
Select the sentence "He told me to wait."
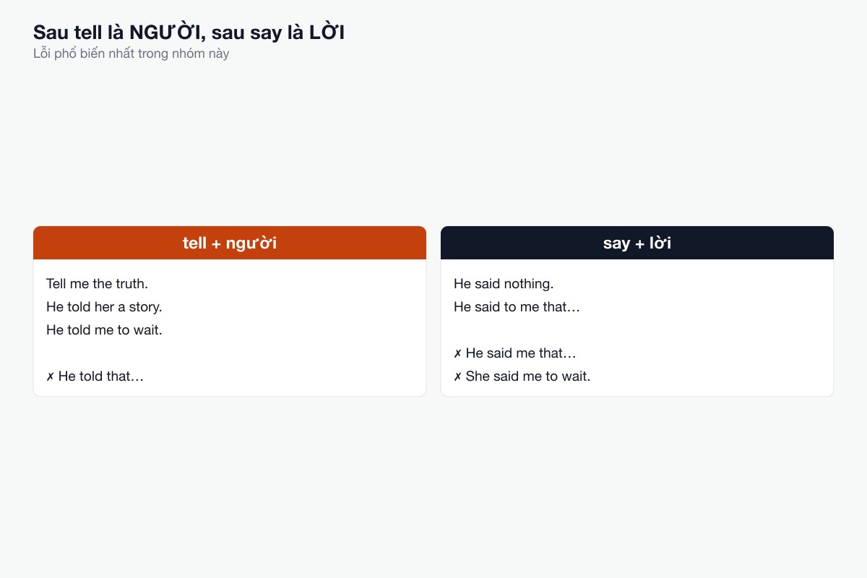104,330
